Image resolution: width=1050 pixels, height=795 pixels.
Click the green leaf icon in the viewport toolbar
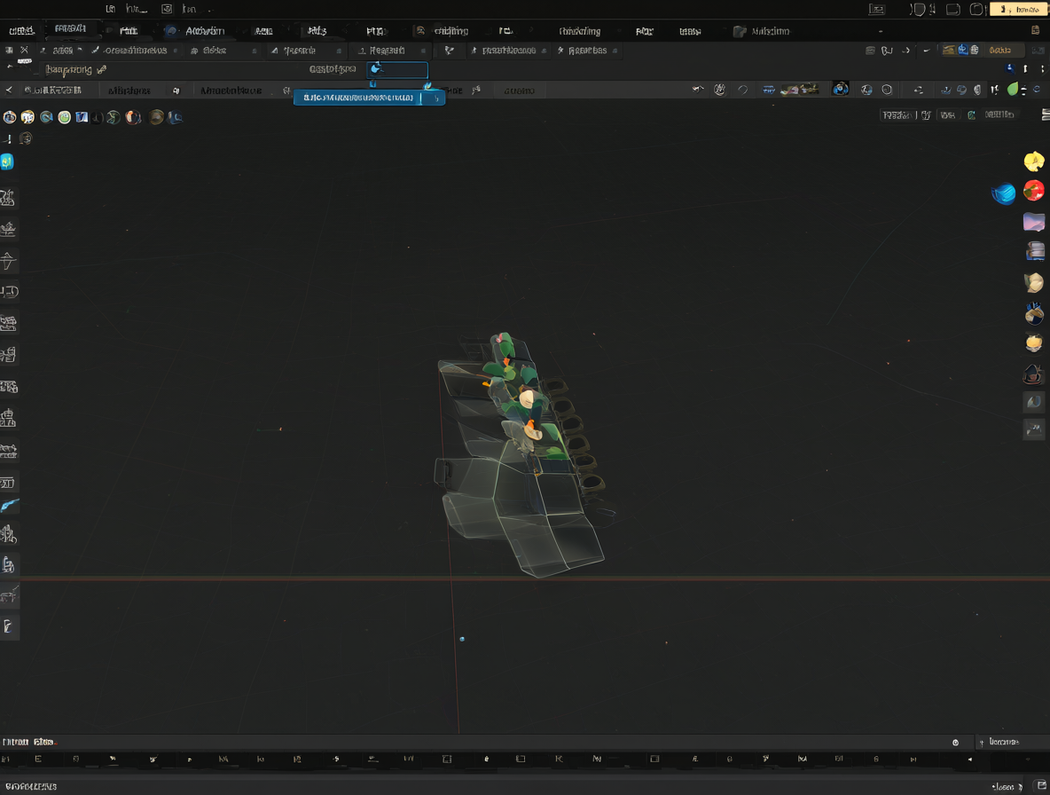[x=1013, y=89]
